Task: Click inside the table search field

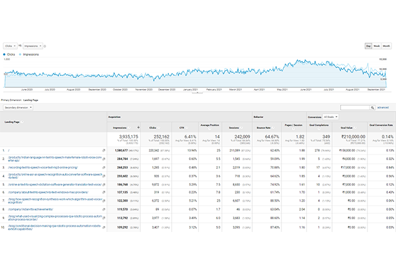Action: 355,107
